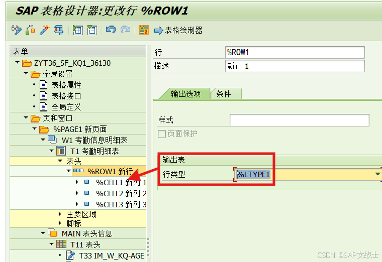Collapse the MAIN 表头信息 node arrow
Screen dimensions: 382x262
(x=43, y=233)
